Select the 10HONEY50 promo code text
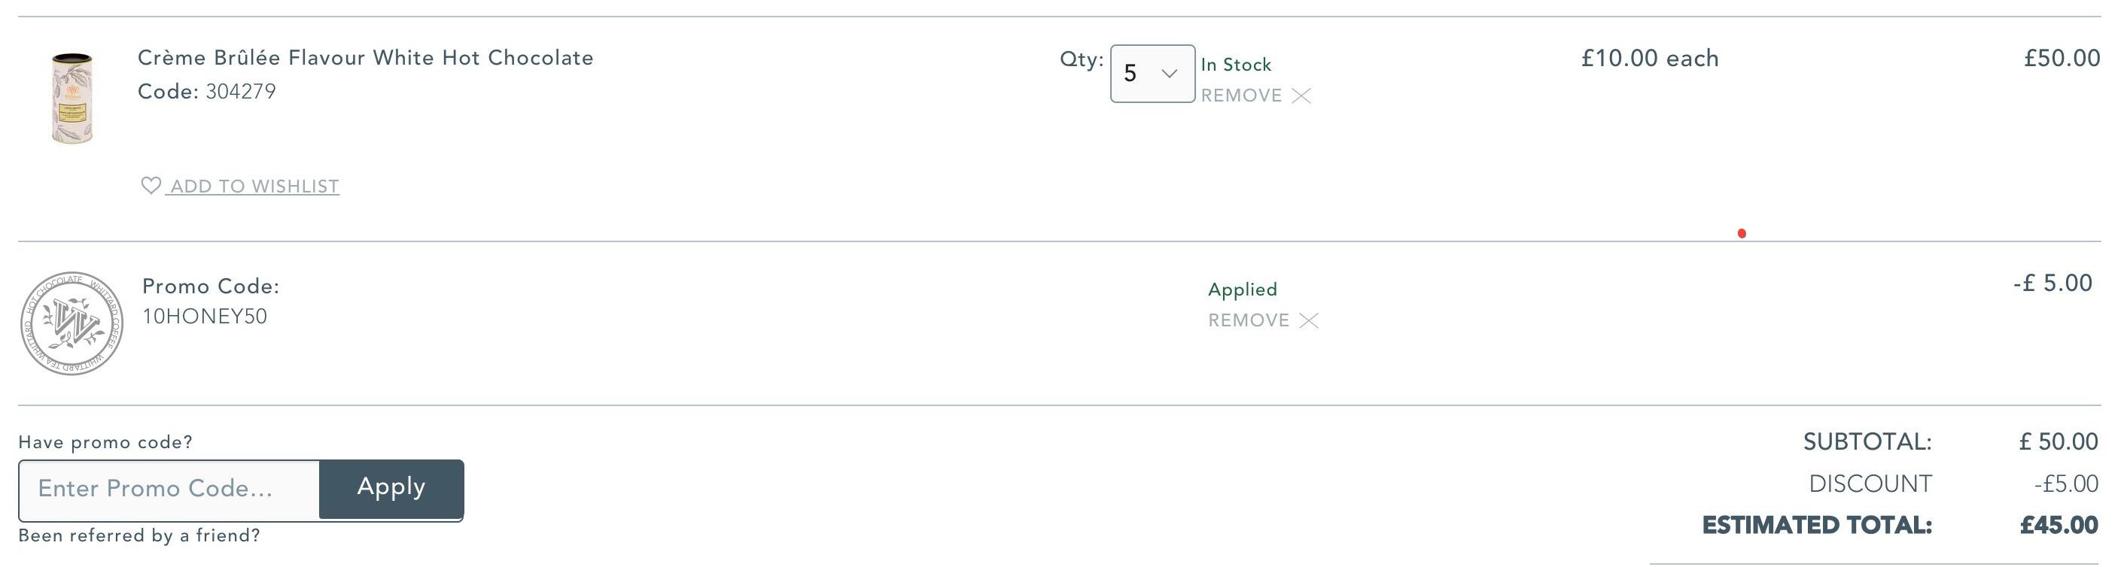The image size is (2124, 567). tap(205, 317)
